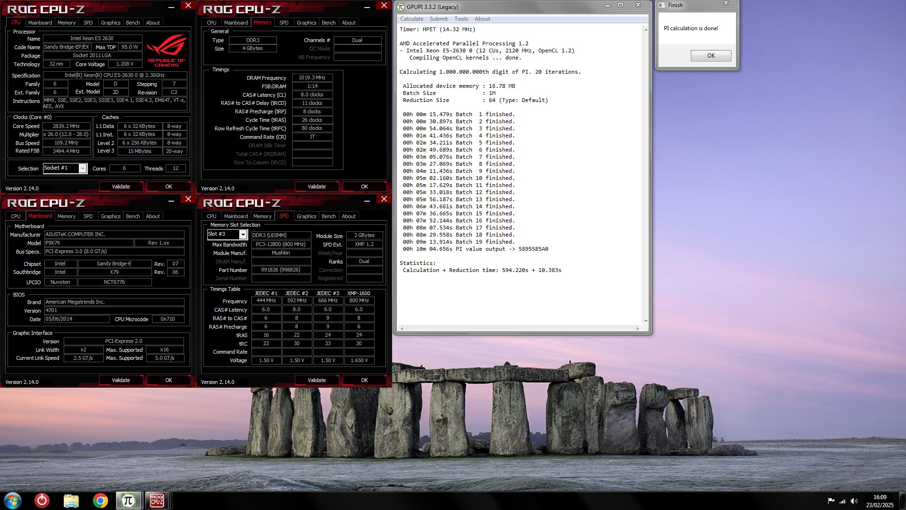The height and width of the screenshot is (510, 906).
Task: Click the Core Speed 2839.2 MHz field
Action: pos(66,126)
